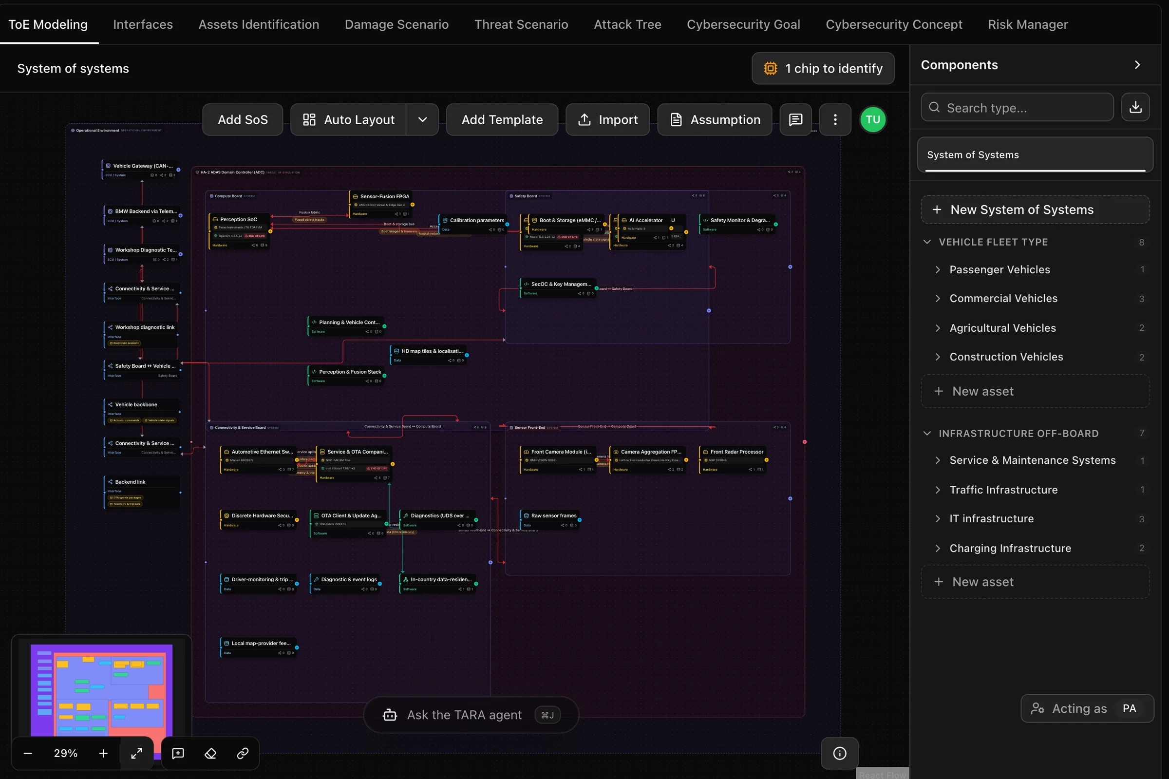
Task: Open the Auto Layout dropdown arrow
Action: (422, 120)
